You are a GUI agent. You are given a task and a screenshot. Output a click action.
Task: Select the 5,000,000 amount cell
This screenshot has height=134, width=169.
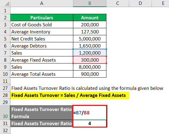click(90, 39)
